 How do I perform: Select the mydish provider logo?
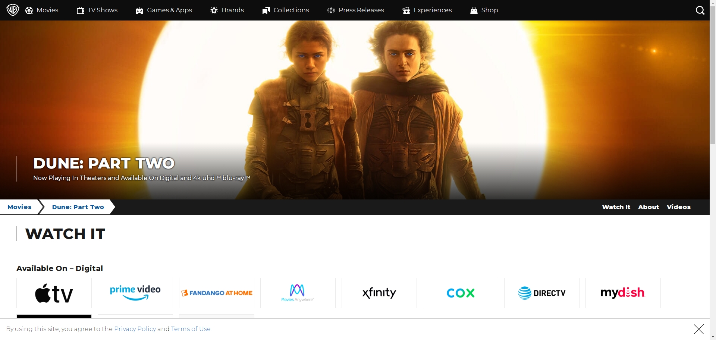(623, 293)
